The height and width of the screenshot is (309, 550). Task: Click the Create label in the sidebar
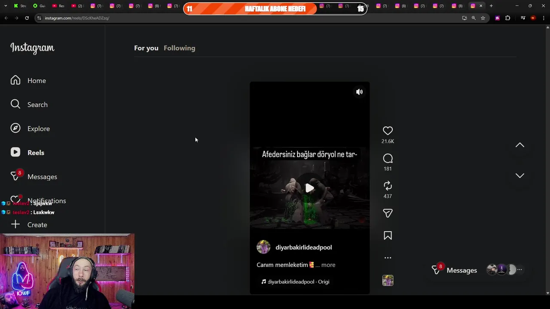point(37,225)
